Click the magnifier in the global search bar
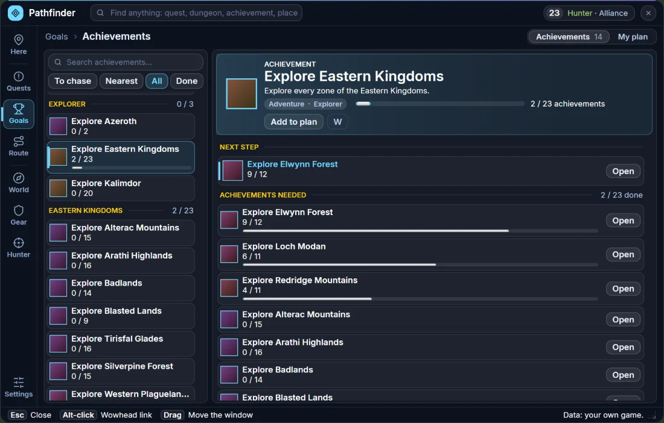The height and width of the screenshot is (423, 664). click(100, 13)
